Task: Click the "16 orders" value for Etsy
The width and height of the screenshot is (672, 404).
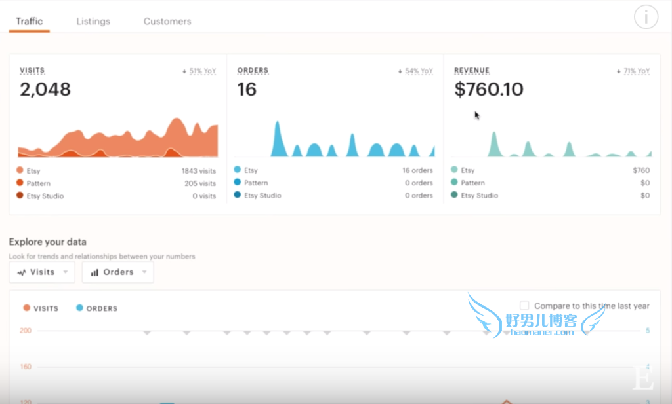Action: click(x=417, y=170)
